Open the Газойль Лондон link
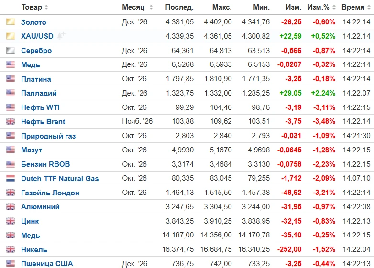 pos(50,193)
